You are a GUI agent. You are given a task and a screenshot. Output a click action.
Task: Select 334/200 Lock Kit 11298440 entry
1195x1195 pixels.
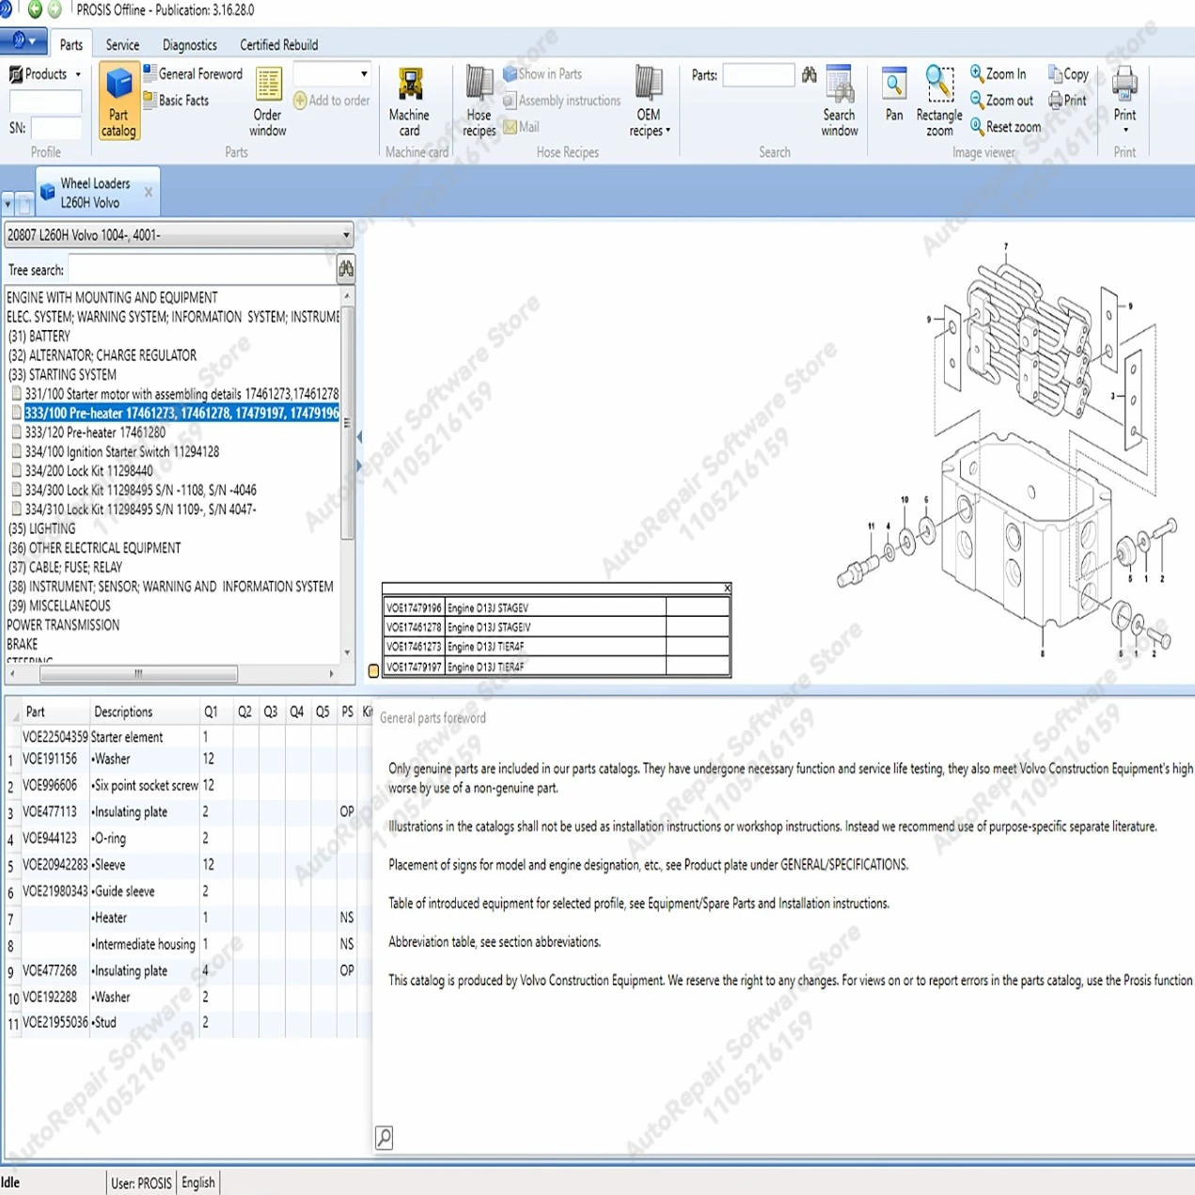(x=88, y=471)
